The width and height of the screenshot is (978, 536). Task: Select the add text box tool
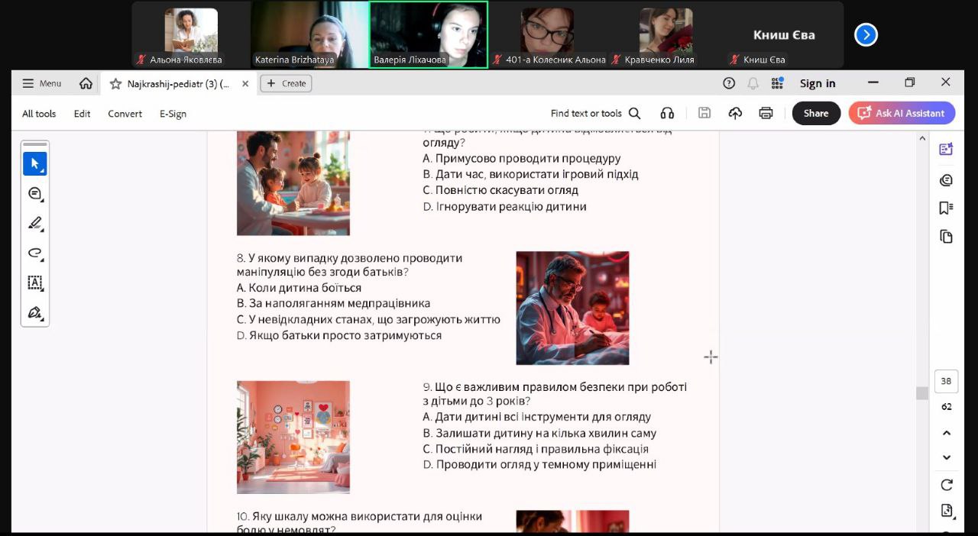34,283
